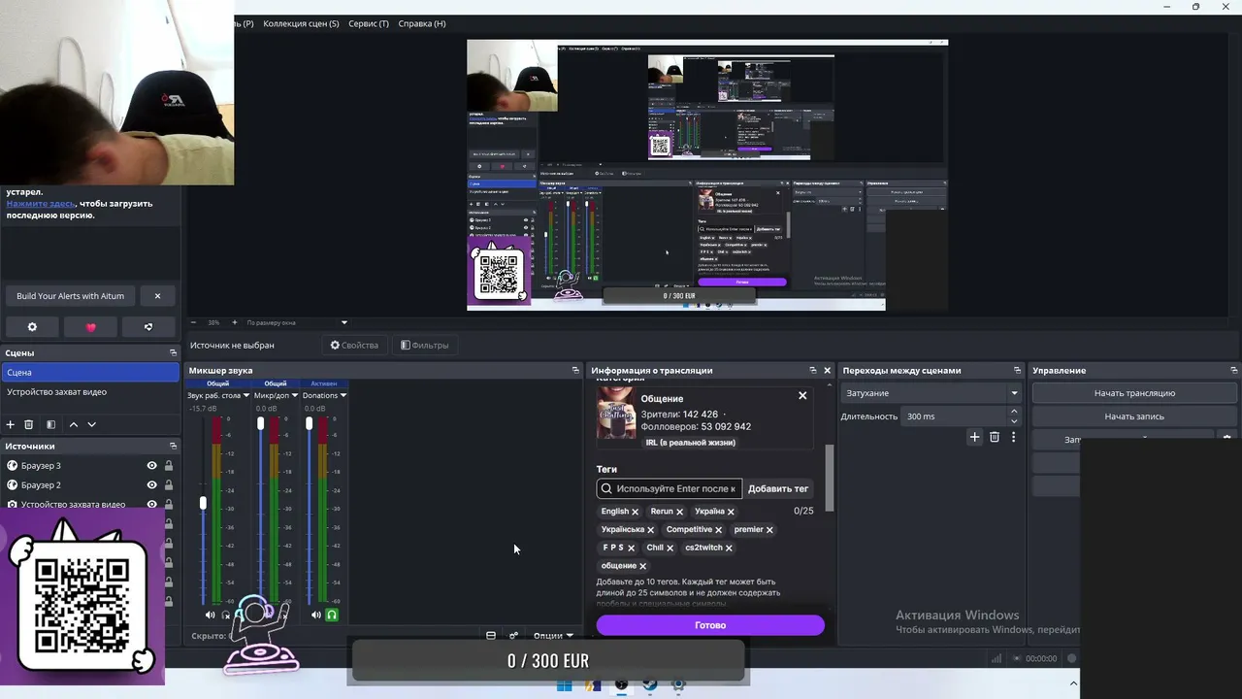Pop out the Управление dock

(1234, 371)
